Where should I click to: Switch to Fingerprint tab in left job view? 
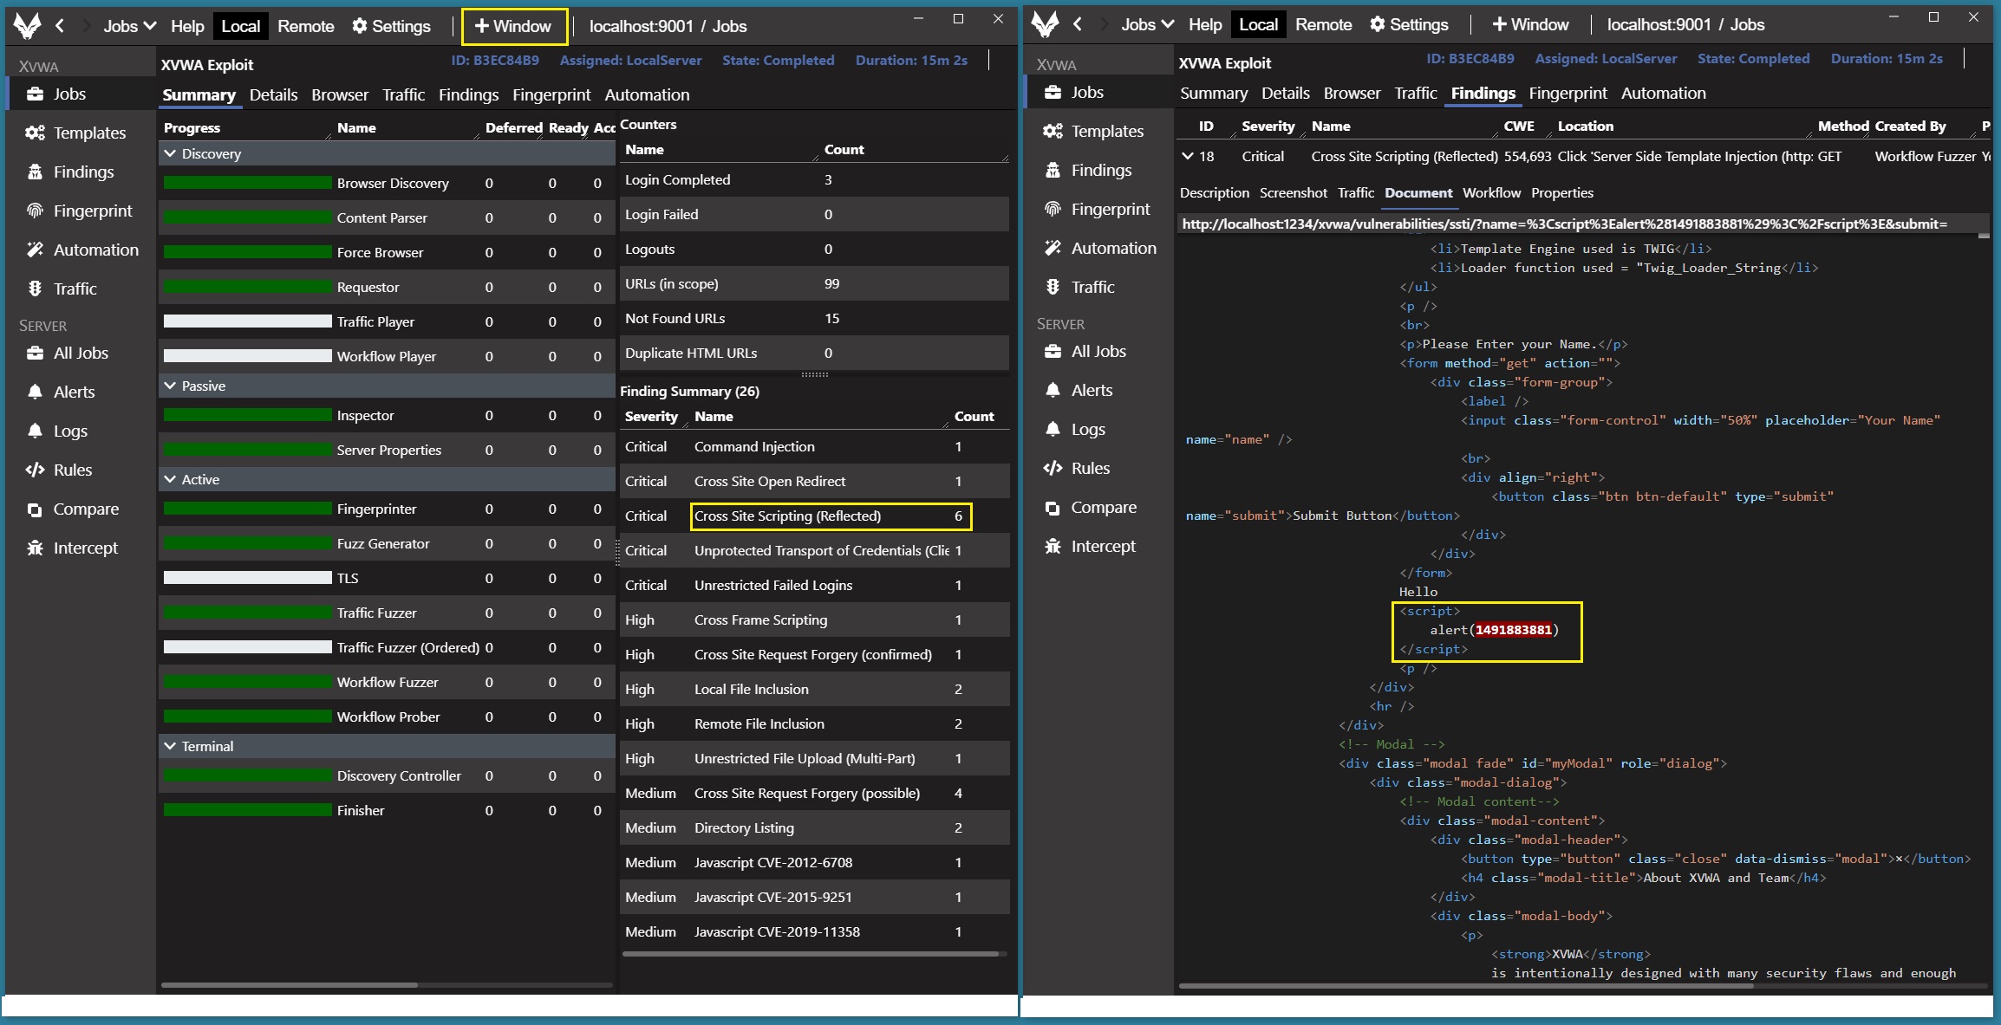551,94
